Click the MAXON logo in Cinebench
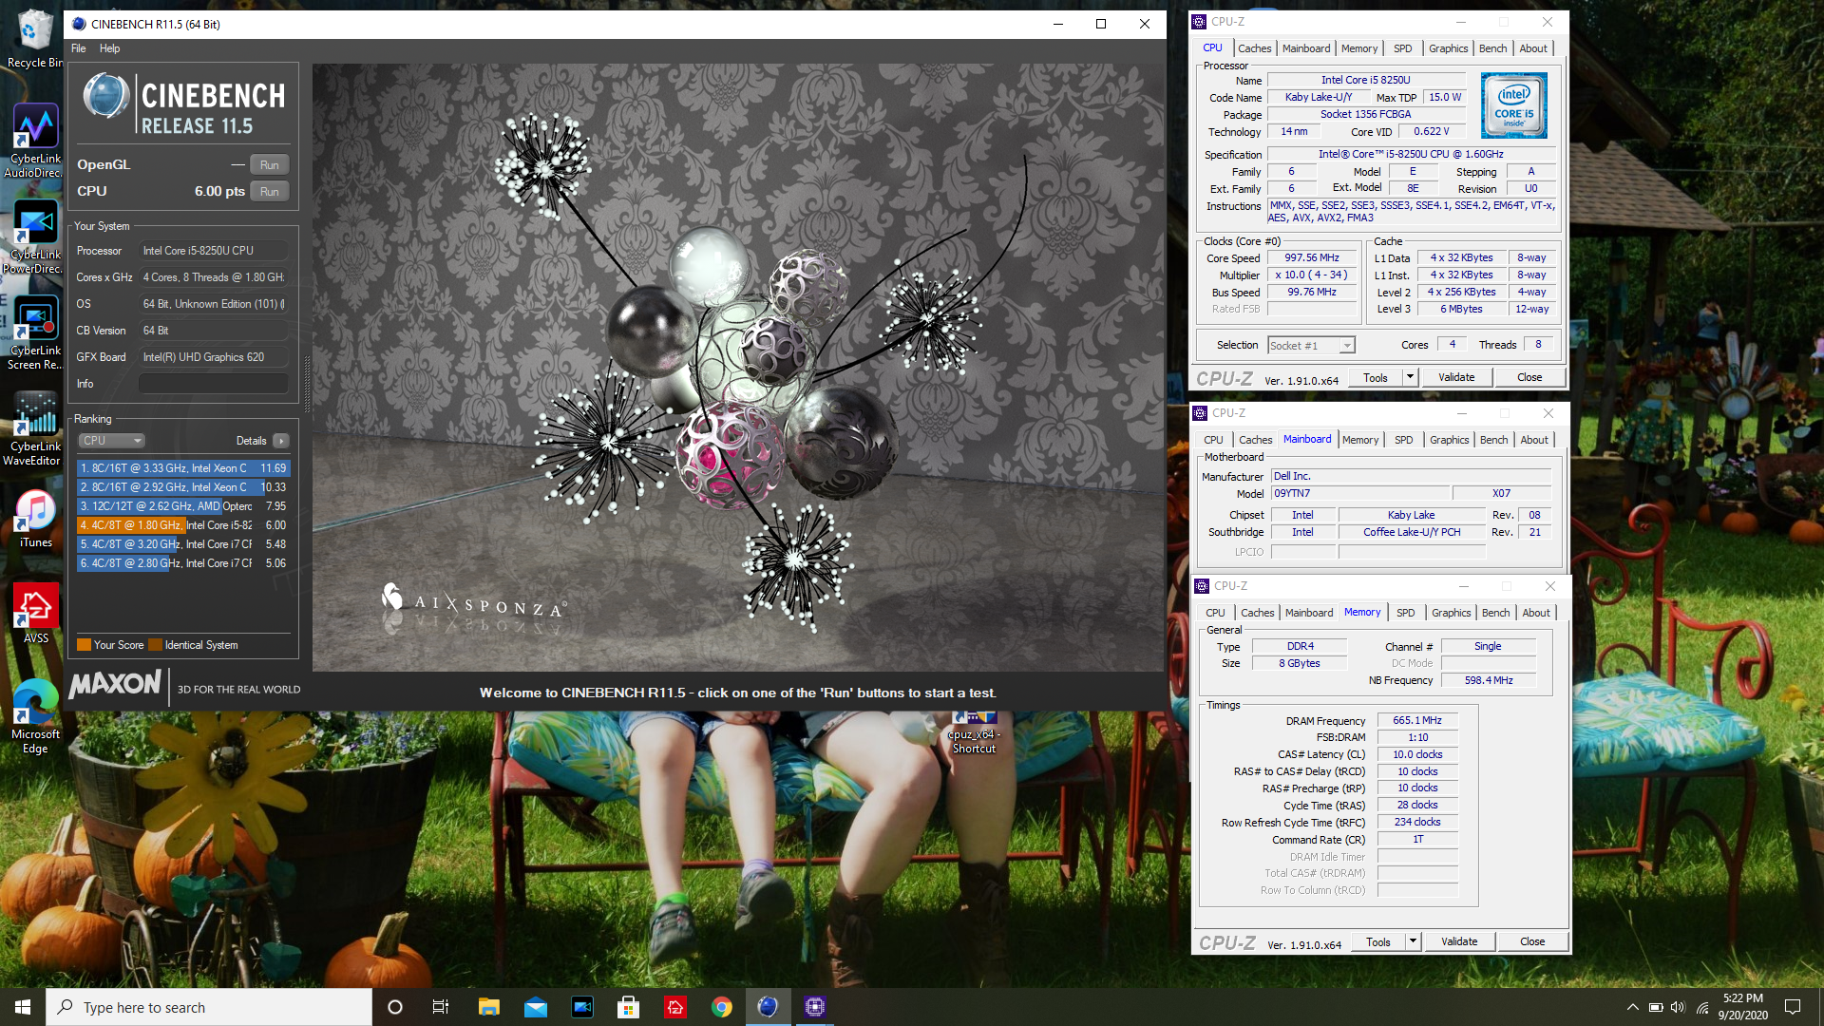Screen dimensions: 1824x1026 (x=116, y=684)
